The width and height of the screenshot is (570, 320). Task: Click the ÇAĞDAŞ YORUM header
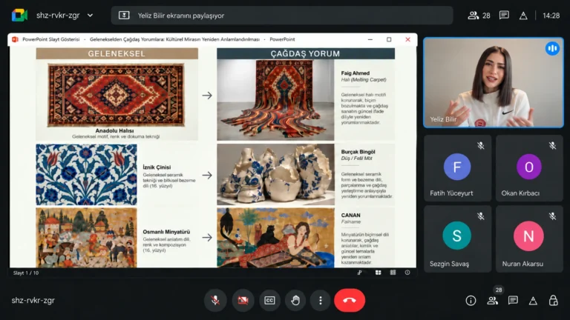pyautogui.click(x=305, y=53)
